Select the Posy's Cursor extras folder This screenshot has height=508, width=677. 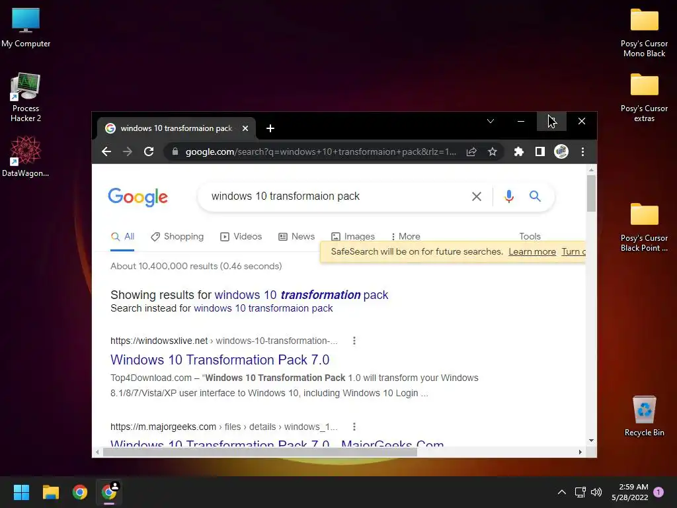pyautogui.click(x=644, y=98)
